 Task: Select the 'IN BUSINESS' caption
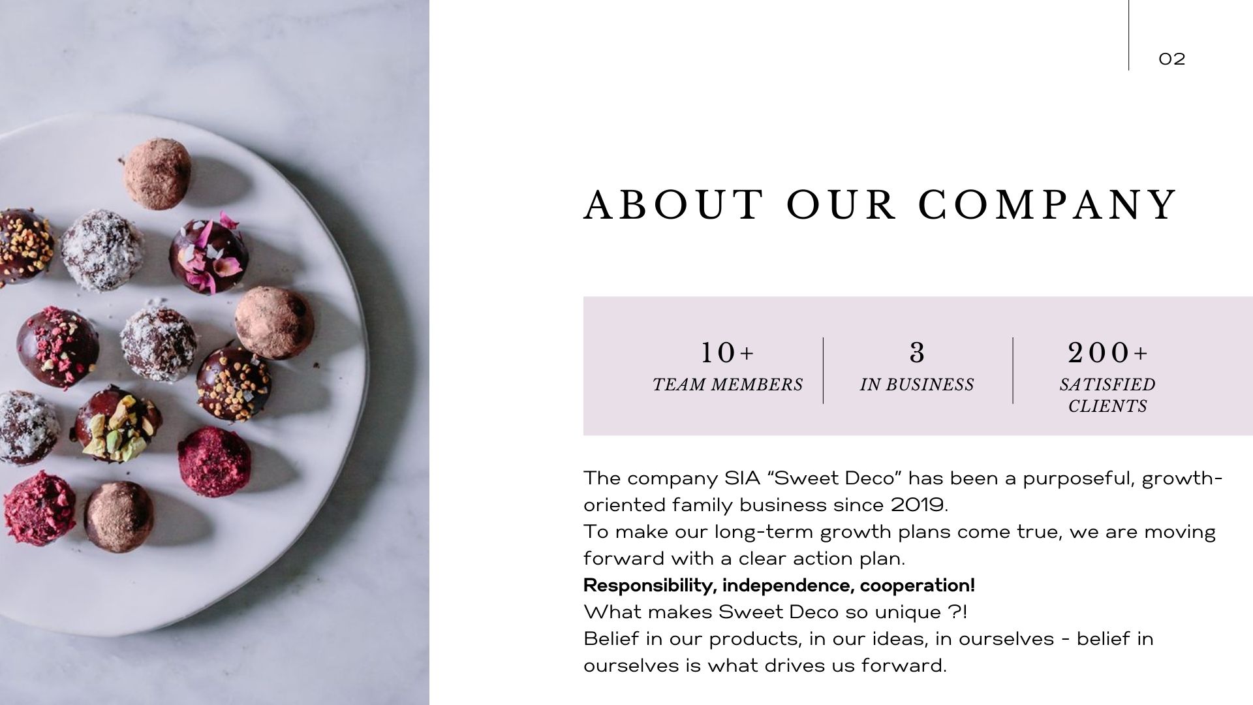[917, 384]
